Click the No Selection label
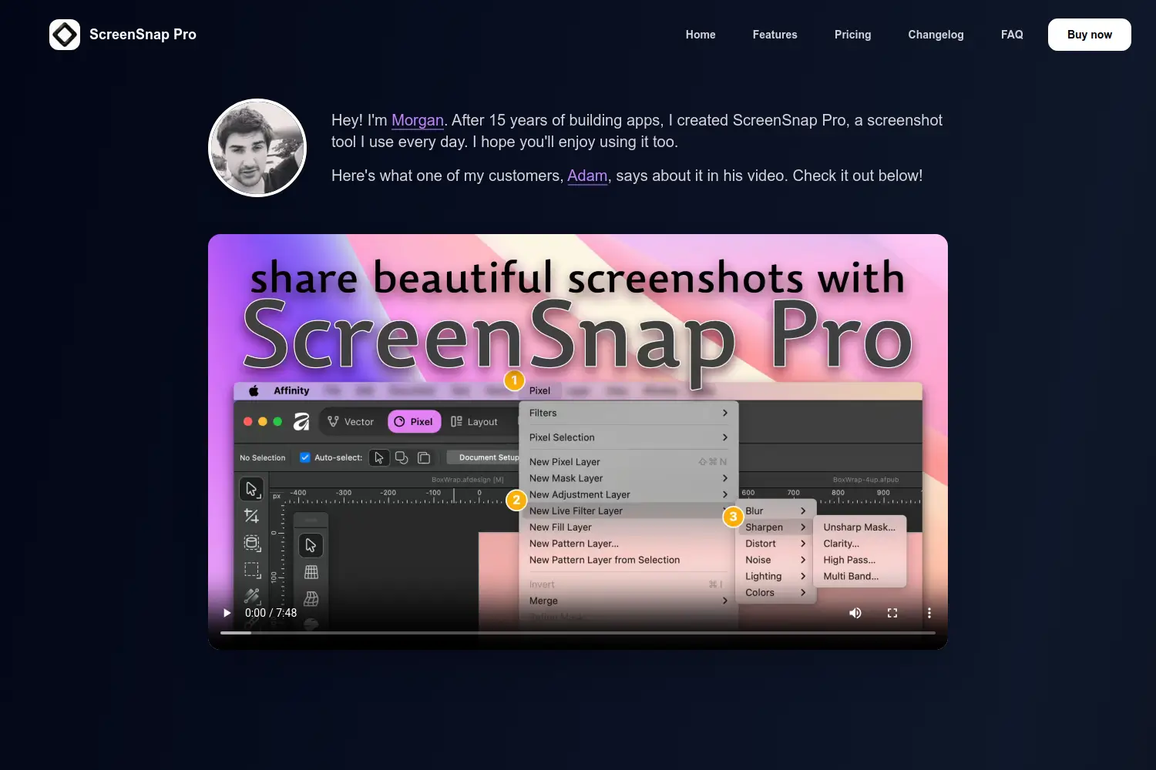The width and height of the screenshot is (1156, 770). pyautogui.click(x=263, y=457)
